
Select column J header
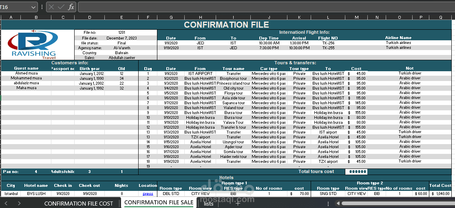click(269, 18)
